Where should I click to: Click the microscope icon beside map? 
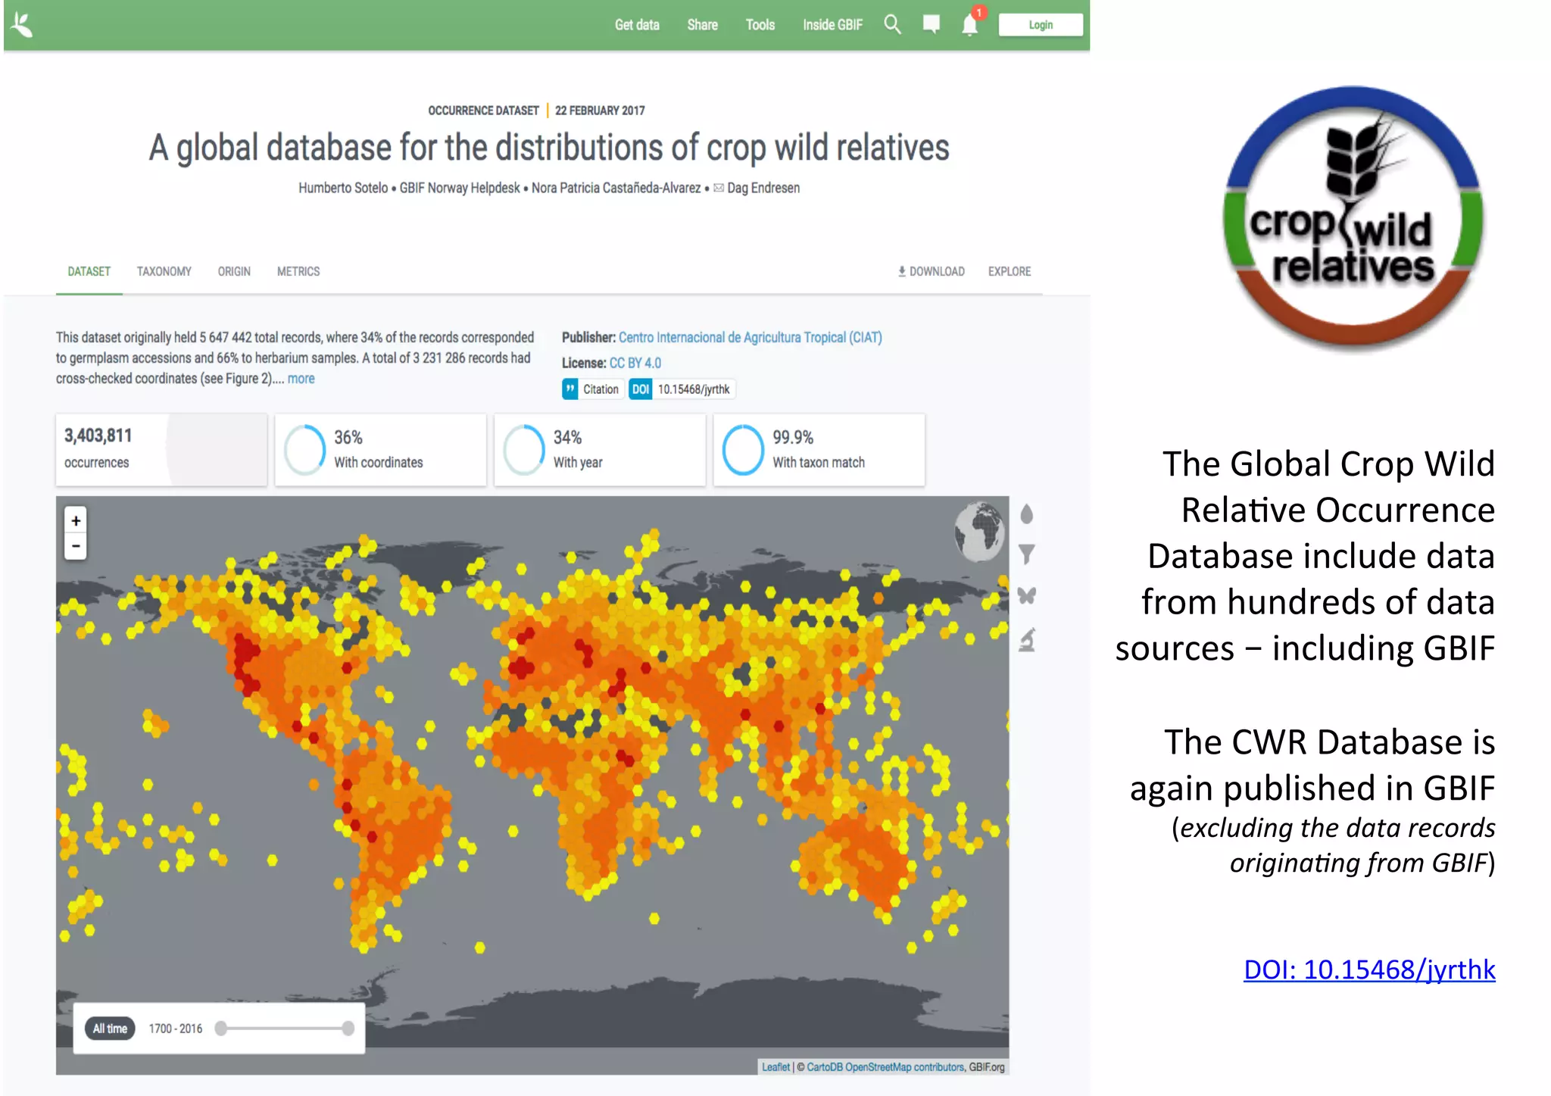pyautogui.click(x=1026, y=640)
